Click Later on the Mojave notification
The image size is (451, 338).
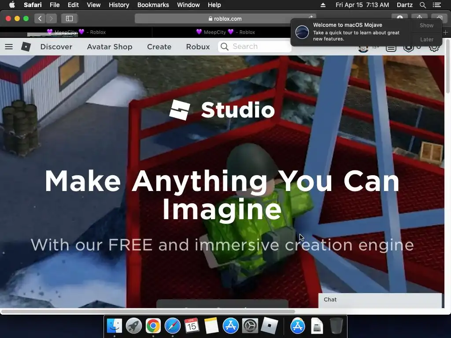(x=426, y=39)
